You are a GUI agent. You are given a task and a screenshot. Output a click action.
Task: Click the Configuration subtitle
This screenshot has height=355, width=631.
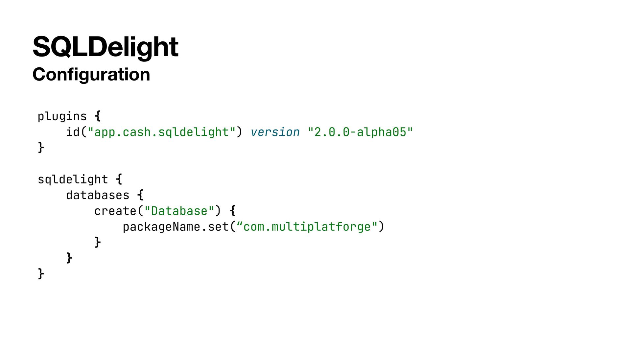pyautogui.click(x=91, y=74)
